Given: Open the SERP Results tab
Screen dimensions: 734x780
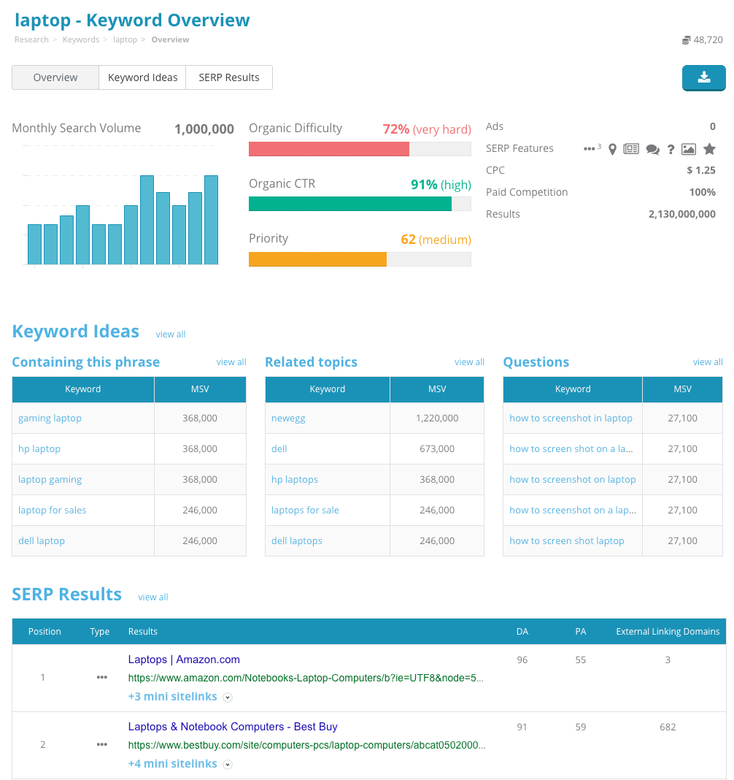Looking at the screenshot, I should (228, 77).
